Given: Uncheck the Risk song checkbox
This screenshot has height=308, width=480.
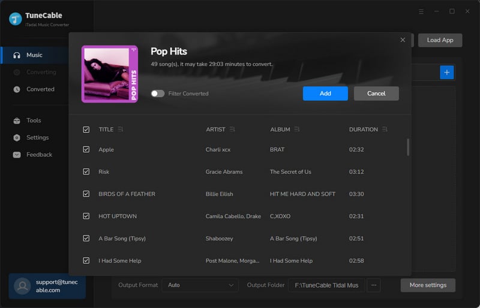Looking at the screenshot, I should [x=86, y=171].
